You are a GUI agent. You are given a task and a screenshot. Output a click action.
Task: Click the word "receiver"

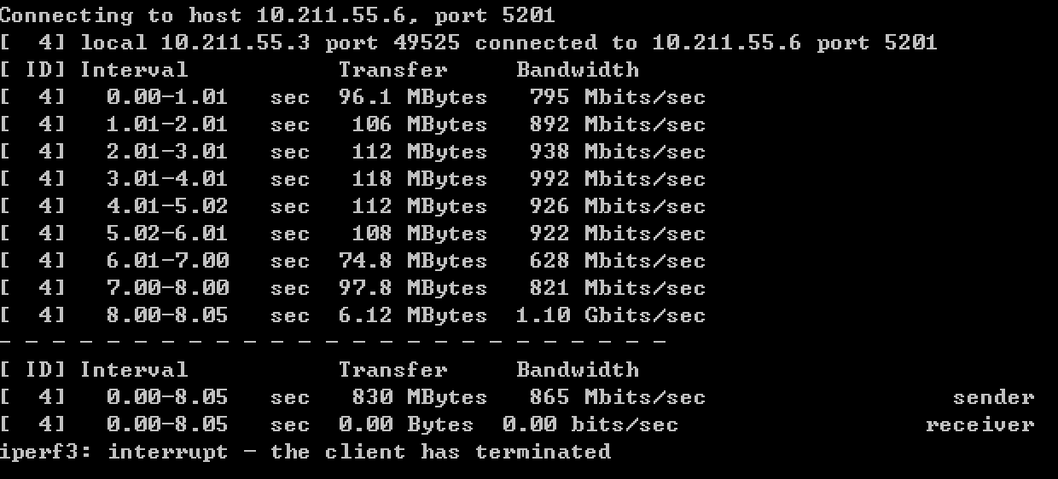coord(980,424)
